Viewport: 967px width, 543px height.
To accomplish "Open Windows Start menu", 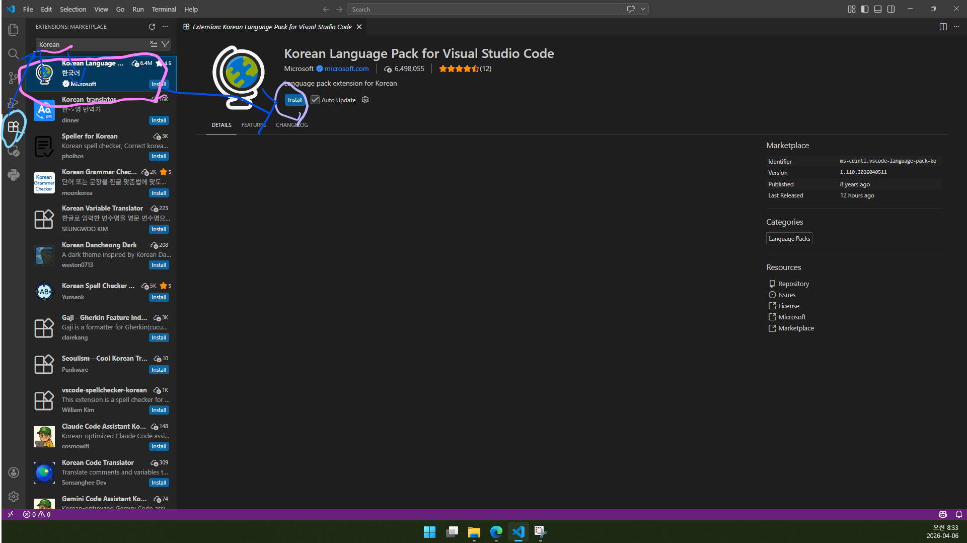I will pos(429,532).
